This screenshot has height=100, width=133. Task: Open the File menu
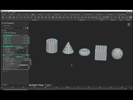(2, 12)
